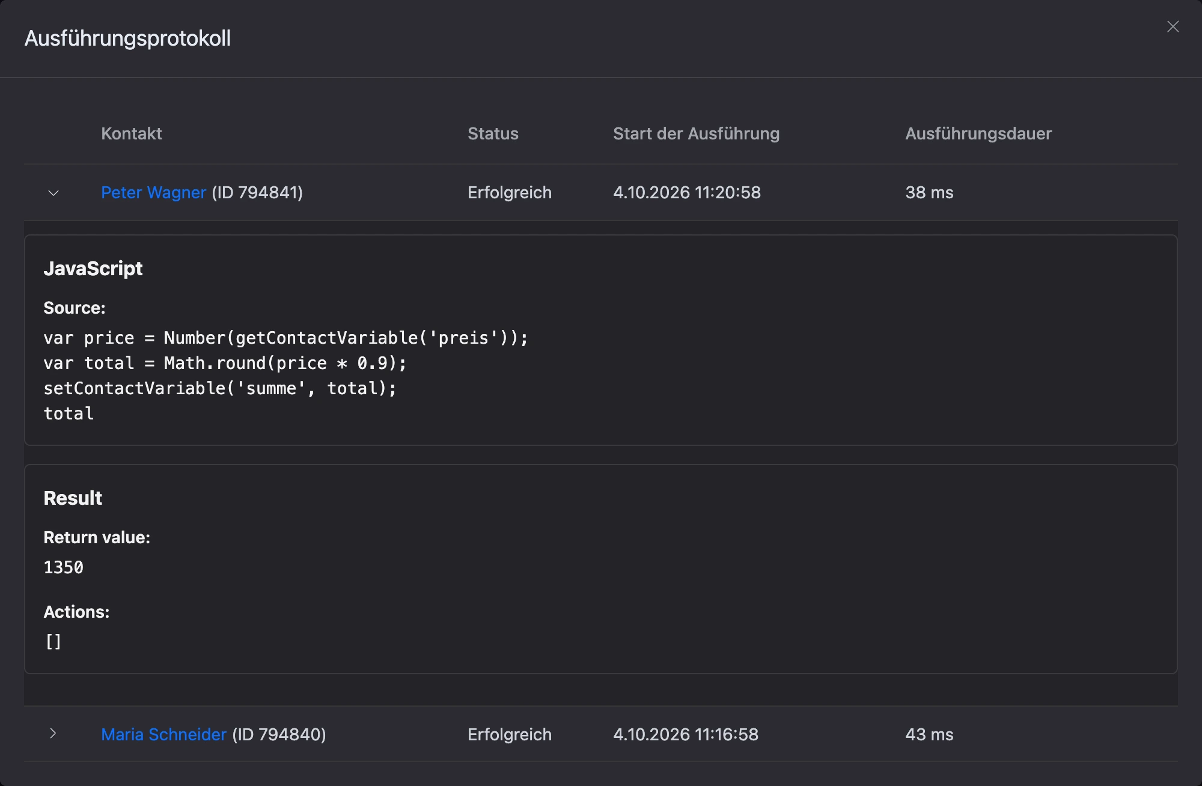Click the Start der Ausführung header

[696, 133]
